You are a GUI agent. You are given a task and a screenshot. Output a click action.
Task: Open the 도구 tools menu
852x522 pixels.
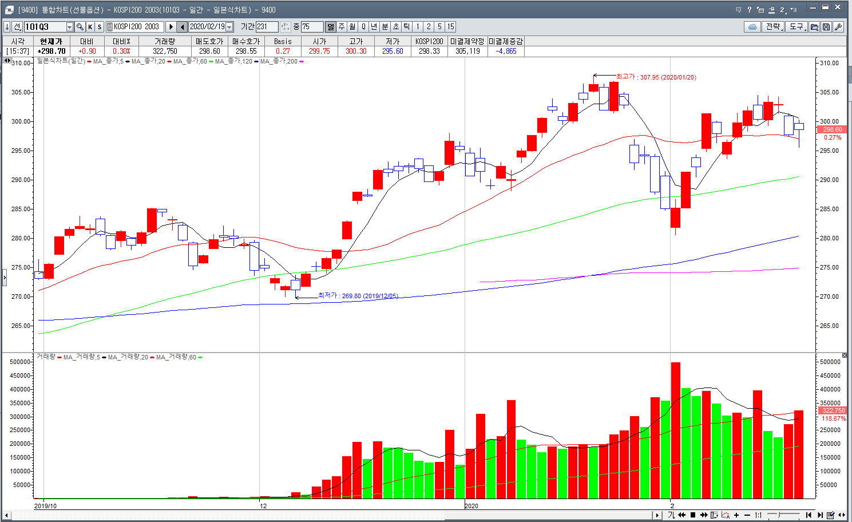pyautogui.click(x=796, y=27)
